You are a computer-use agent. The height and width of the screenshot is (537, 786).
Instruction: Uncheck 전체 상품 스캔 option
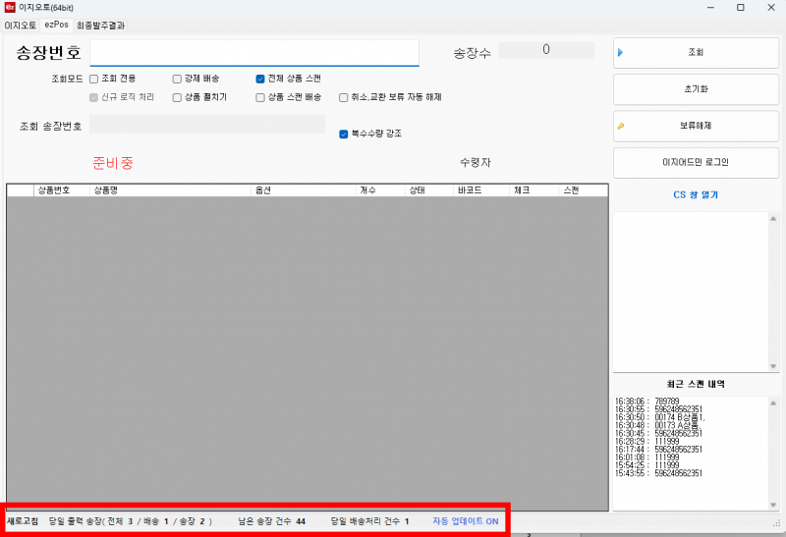pyautogui.click(x=260, y=79)
